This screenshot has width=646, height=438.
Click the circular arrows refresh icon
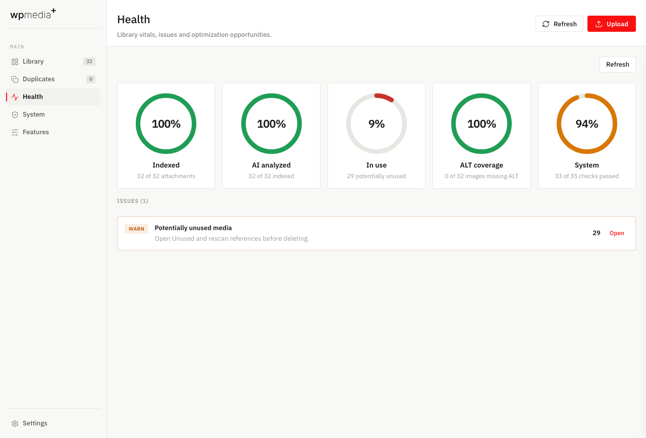546,24
